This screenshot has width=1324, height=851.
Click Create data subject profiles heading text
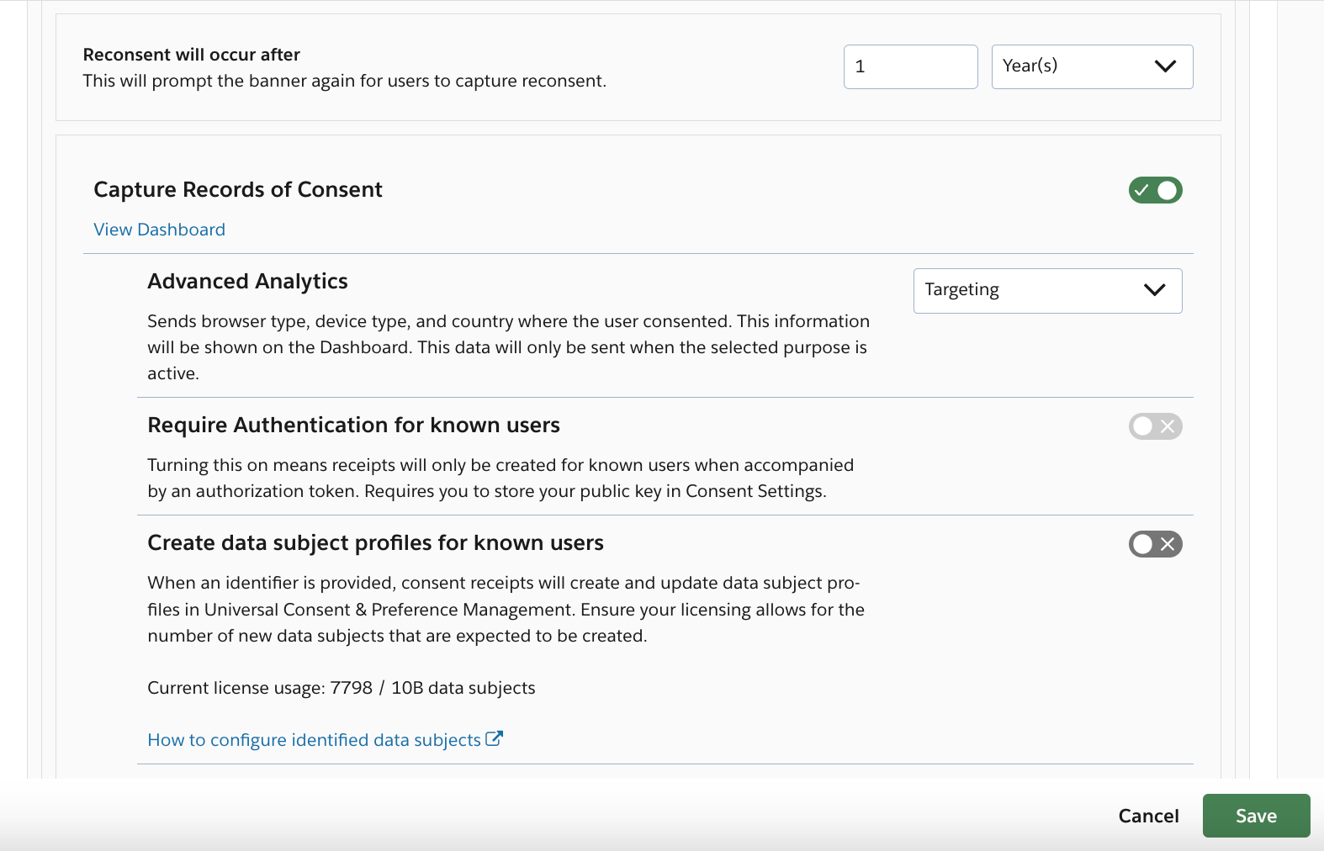pos(375,542)
